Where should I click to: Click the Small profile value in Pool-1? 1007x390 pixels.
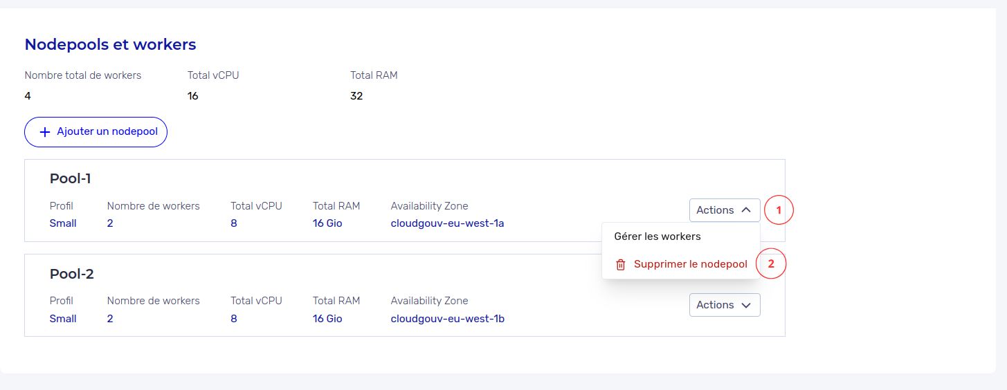pos(63,223)
